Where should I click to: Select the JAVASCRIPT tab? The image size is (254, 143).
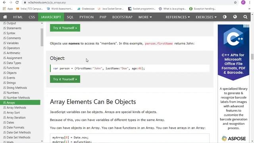click(51, 17)
